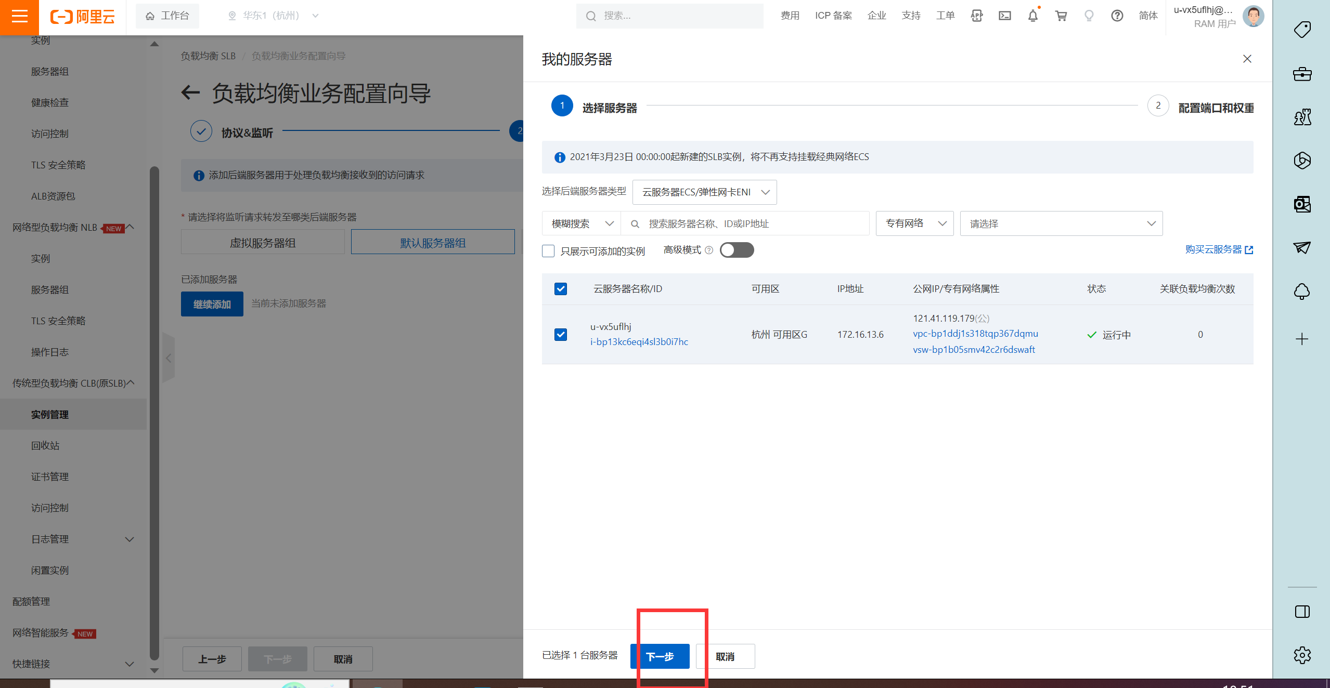
Task: Select 默认服务器组 option
Action: click(x=433, y=242)
